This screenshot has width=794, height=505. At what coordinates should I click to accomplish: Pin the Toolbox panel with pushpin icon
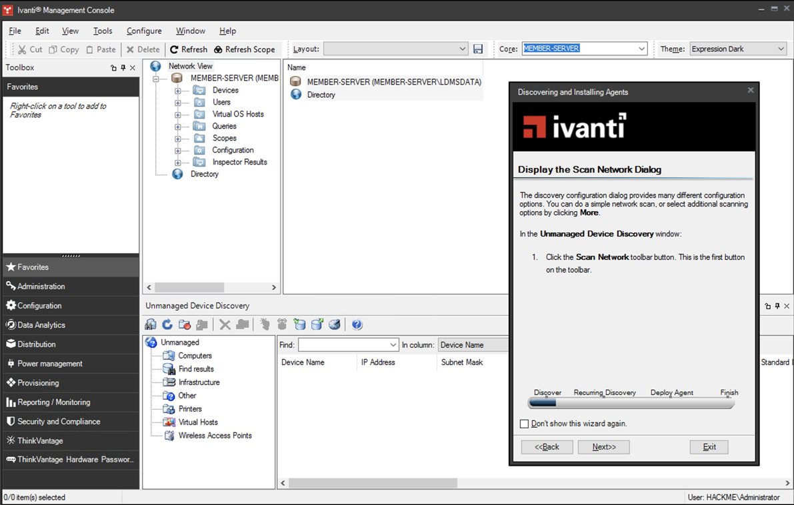click(x=123, y=68)
